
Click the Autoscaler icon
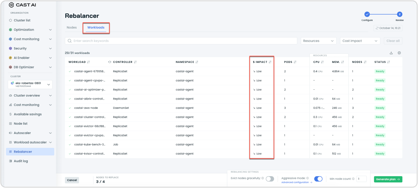10,133
